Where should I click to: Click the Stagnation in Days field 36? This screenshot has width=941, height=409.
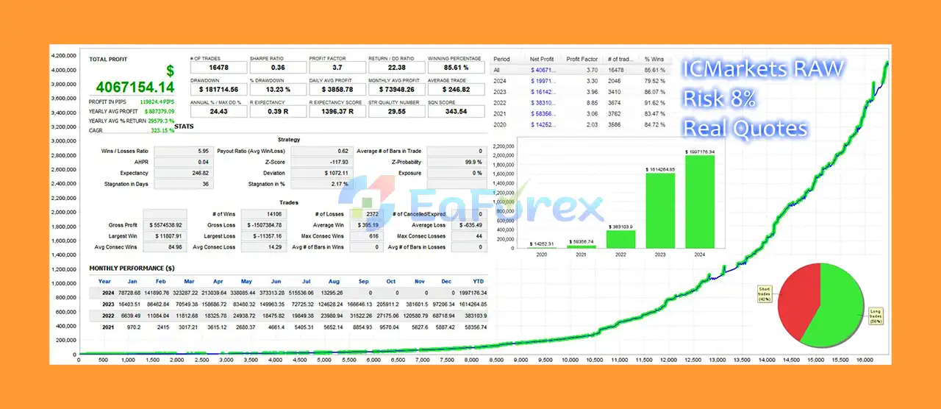point(182,184)
